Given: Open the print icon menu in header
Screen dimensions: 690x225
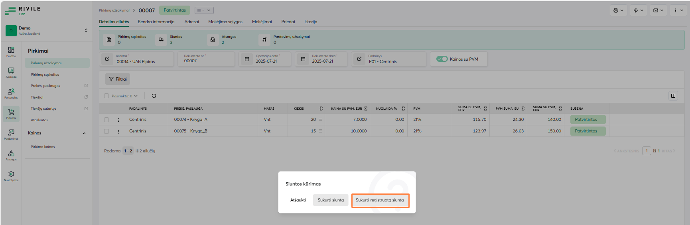Looking at the screenshot, I should [618, 10].
